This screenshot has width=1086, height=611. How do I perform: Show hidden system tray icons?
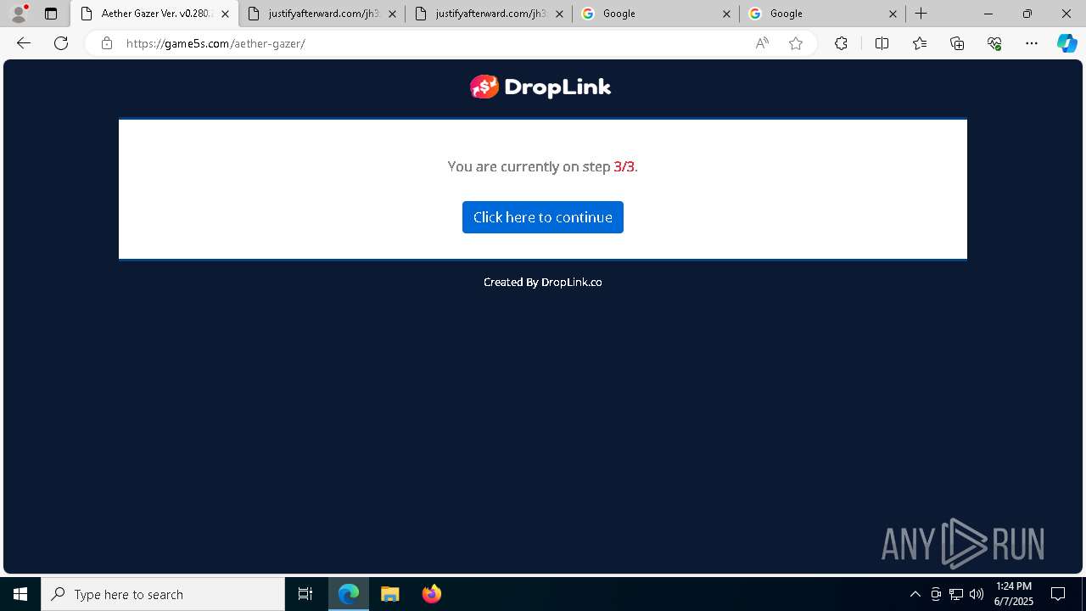pos(915,594)
